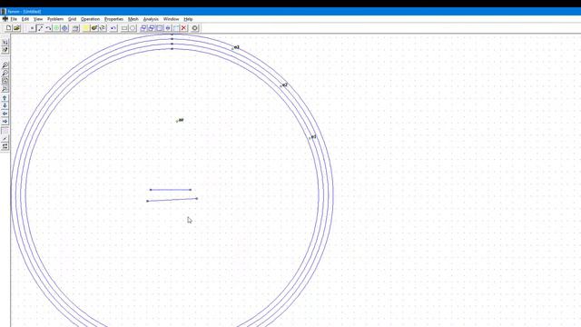Click the zoom to natural extents icon
Viewport: 581px width, 327px height.
pos(5,81)
